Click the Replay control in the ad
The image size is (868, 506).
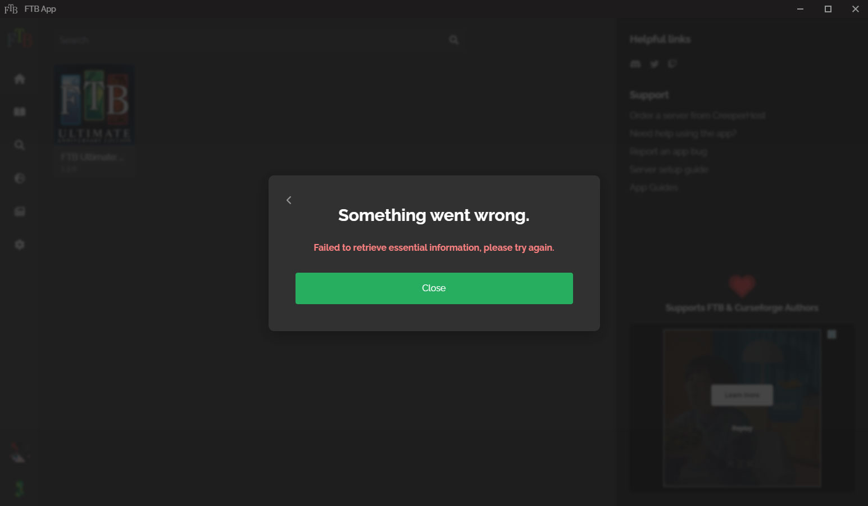(x=742, y=428)
